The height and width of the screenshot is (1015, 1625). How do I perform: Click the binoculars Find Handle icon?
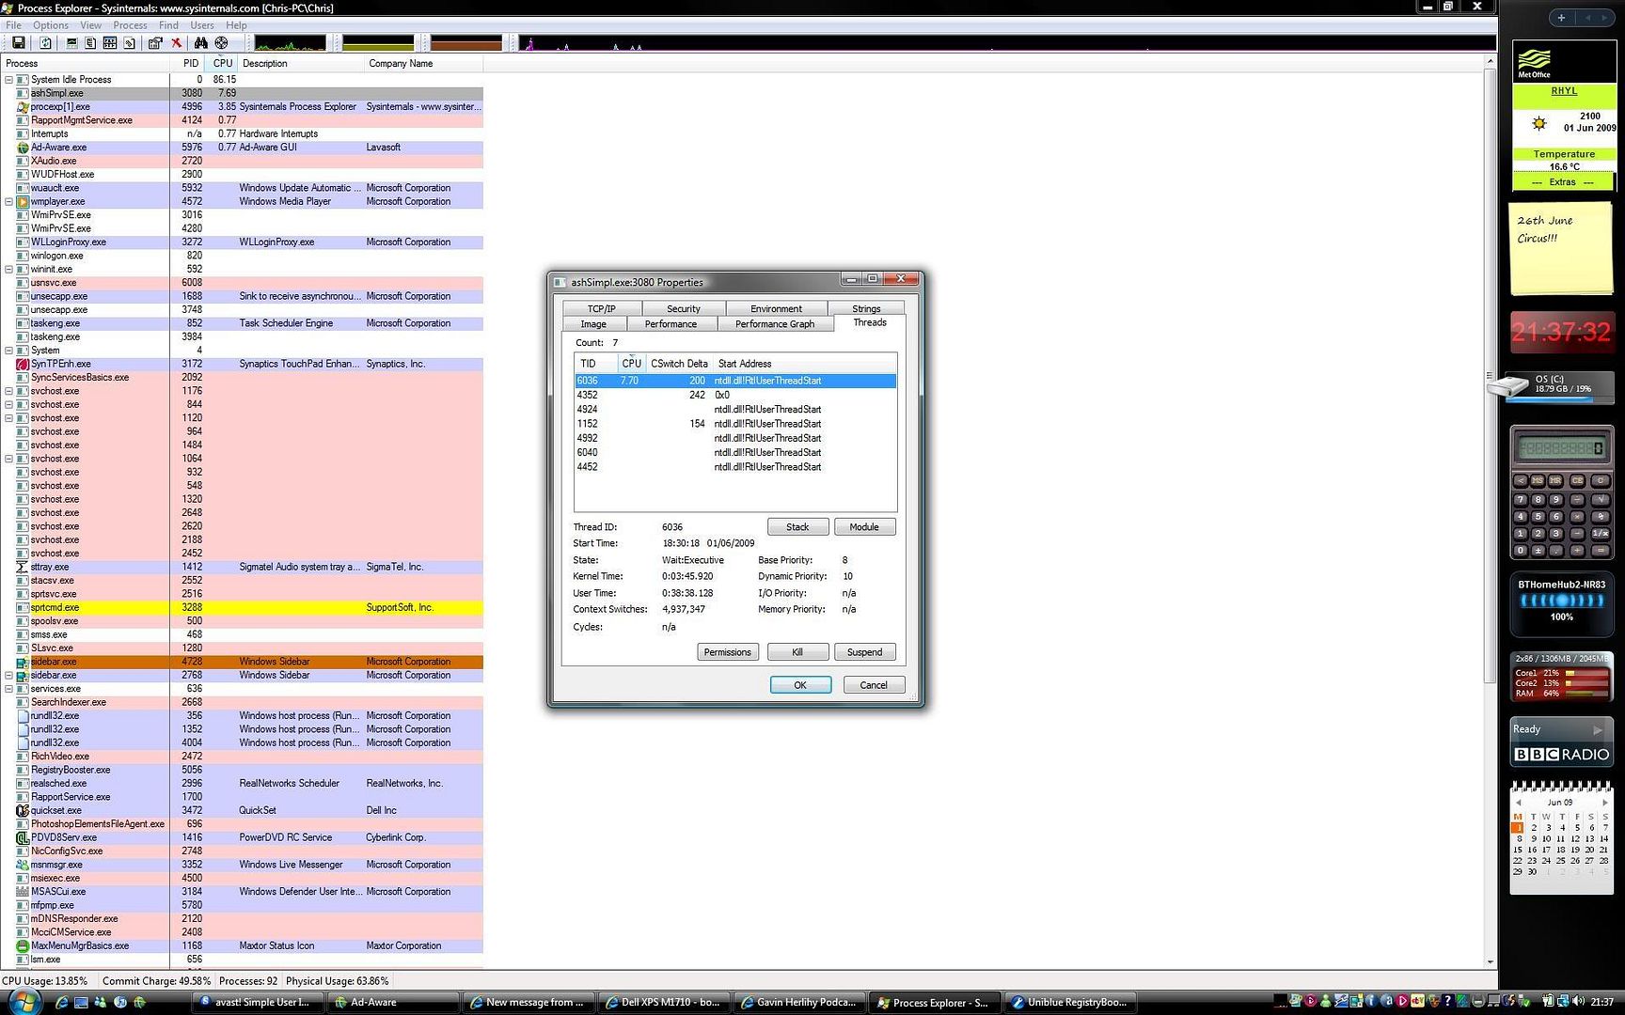(200, 43)
